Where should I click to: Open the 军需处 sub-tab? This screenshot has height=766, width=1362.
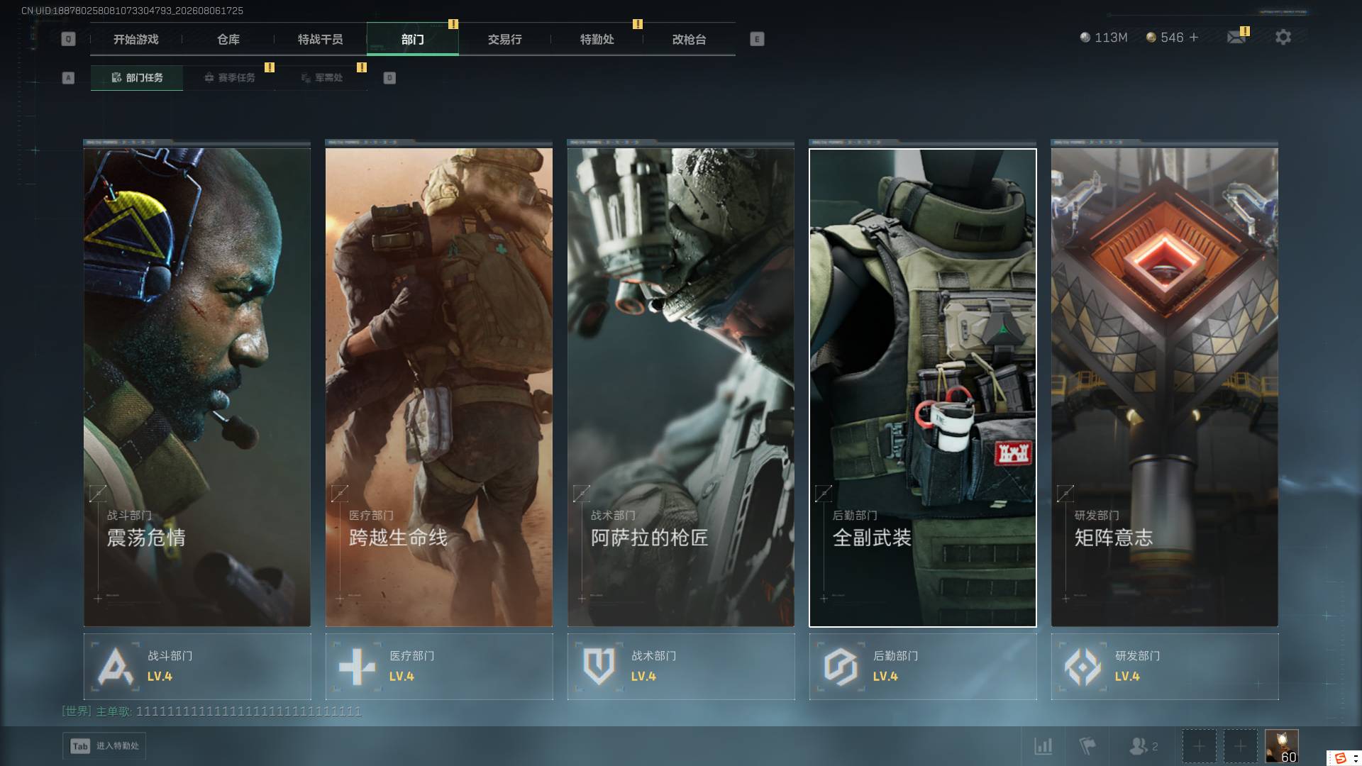(x=321, y=78)
